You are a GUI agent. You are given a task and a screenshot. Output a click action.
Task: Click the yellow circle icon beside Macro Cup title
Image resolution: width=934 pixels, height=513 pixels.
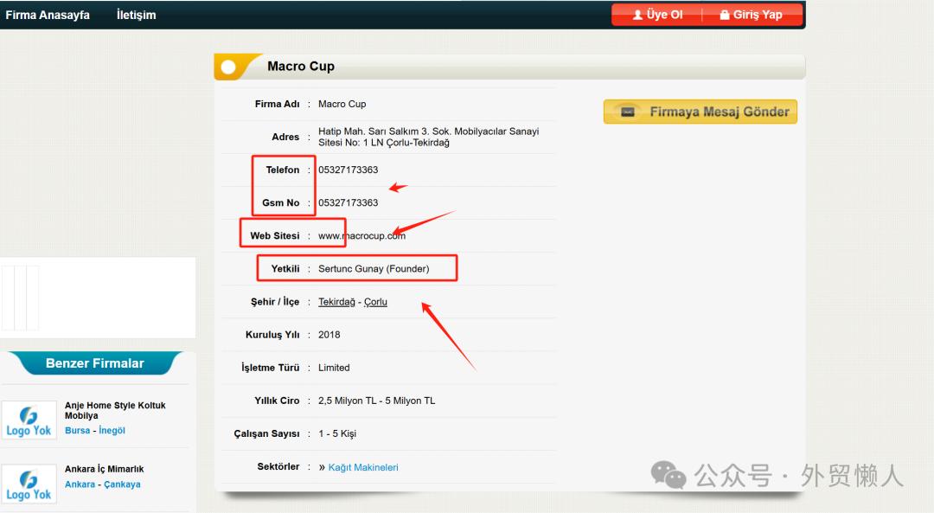click(x=228, y=67)
